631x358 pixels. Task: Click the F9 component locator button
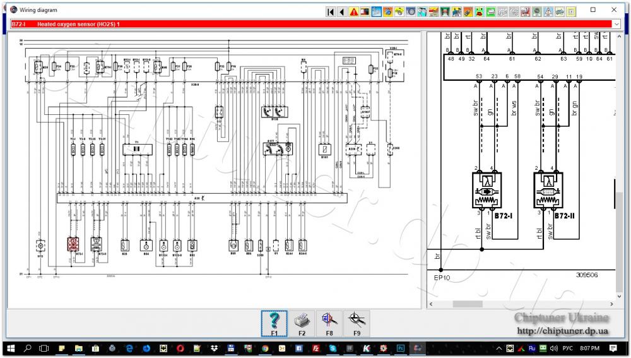357,323
